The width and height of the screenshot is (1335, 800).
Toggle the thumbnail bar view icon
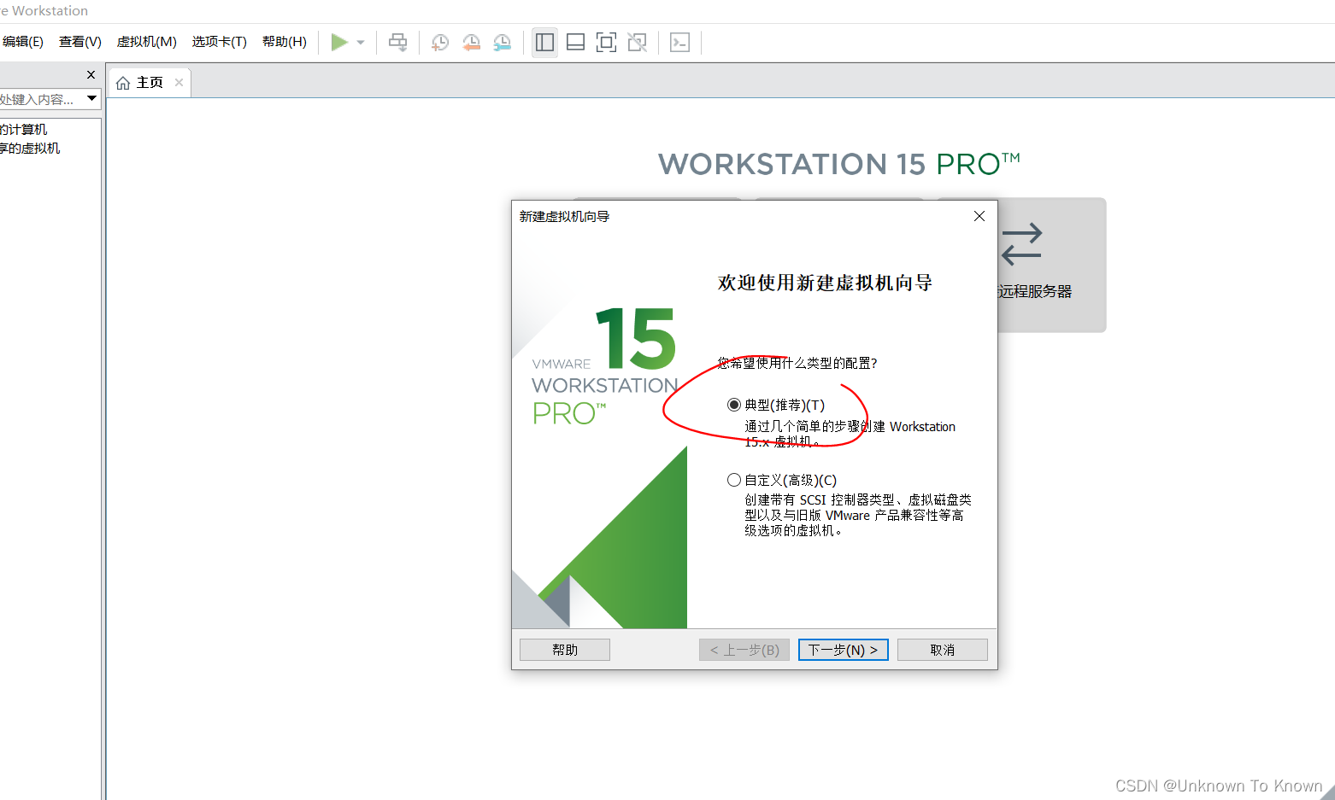pyautogui.click(x=575, y=42)
